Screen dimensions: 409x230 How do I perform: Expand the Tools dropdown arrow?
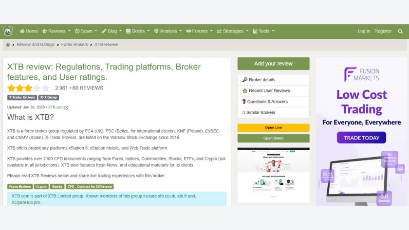pos(273,31)
